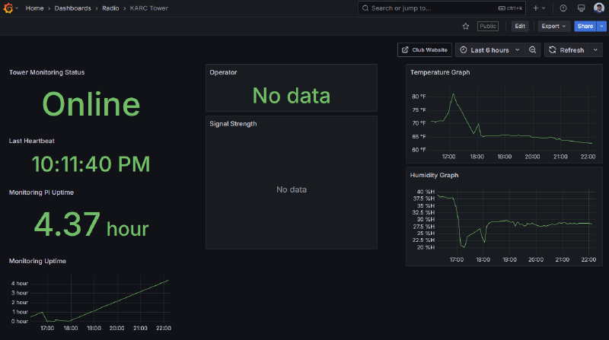Open the Export dropdown
Viewport: 609px width, 340px height.
click(x=554, y=26)
